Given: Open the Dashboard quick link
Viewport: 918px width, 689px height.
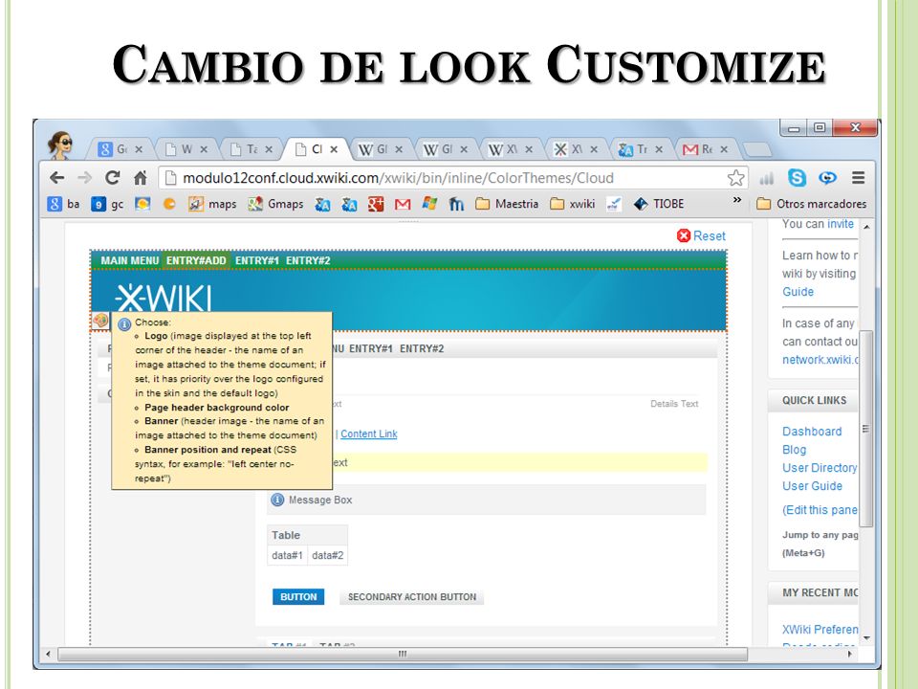Looking at the screenshot, I should (812, 432).
